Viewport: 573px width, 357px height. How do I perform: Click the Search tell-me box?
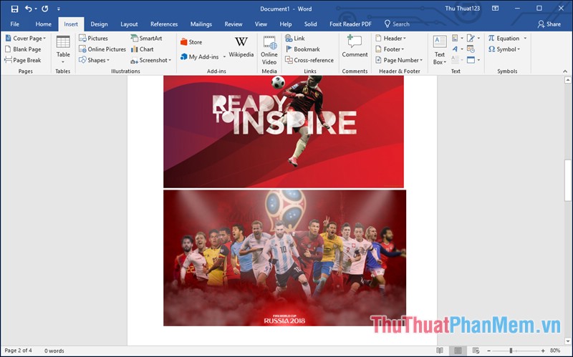click(397, 24)
